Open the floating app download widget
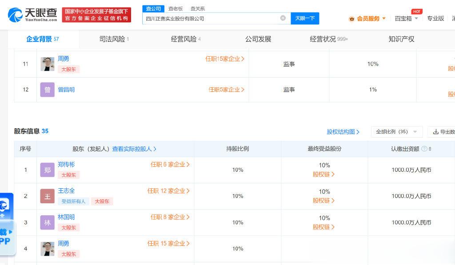The image size is (455, 265). click(7, 224)
